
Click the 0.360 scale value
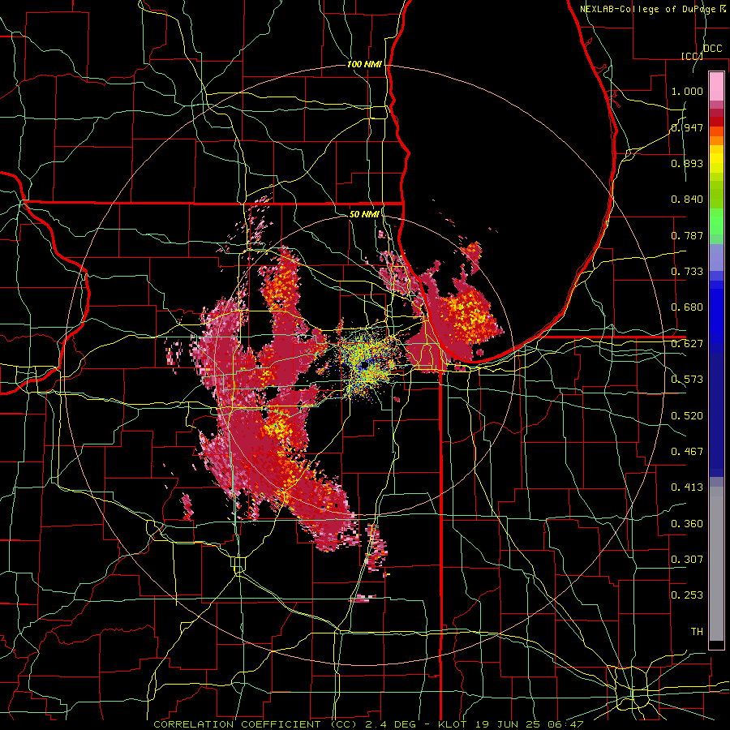tap(687, 524)
